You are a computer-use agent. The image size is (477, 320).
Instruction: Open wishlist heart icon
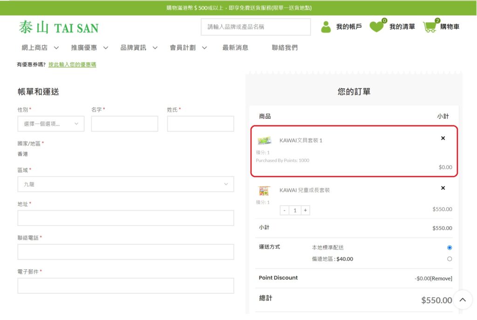tap(376, 27)
